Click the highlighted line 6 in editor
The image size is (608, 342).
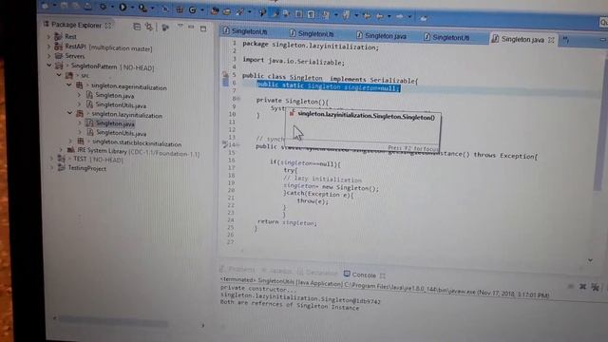329,86
